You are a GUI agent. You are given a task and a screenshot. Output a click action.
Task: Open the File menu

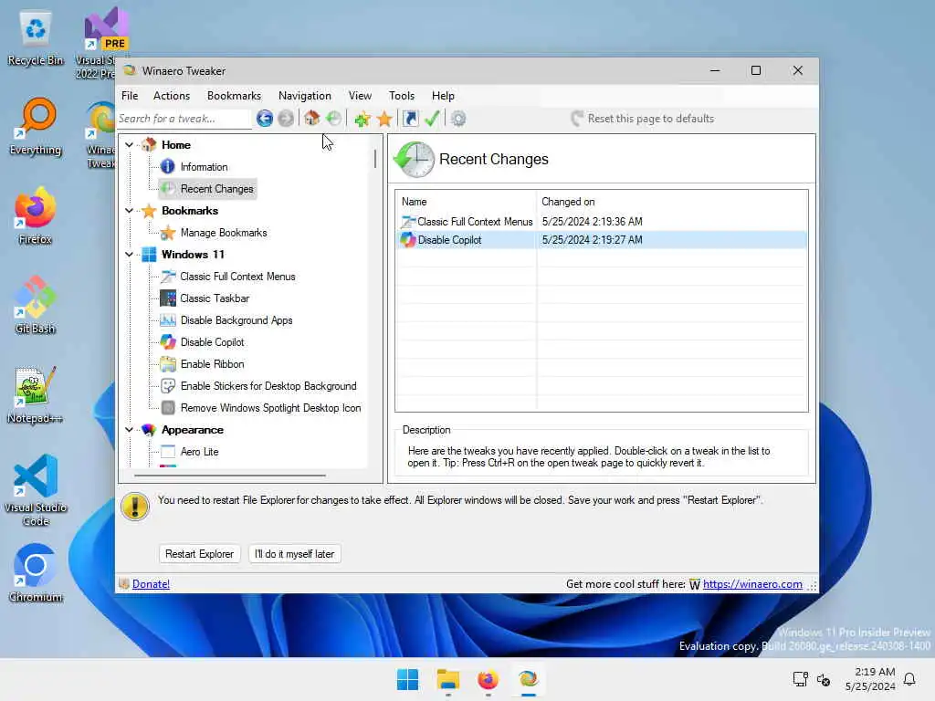click(130, 95)
